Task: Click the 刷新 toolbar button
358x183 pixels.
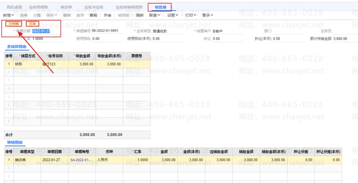Action: click(x=140, y=15)
